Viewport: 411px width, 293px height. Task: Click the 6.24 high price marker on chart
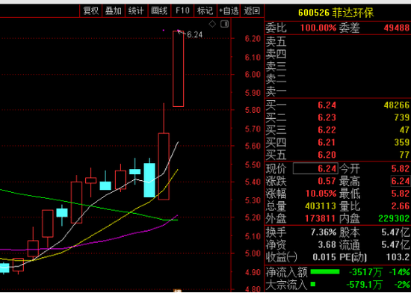pos(195,34)
